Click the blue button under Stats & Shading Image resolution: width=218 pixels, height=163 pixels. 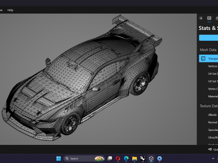(208, 38)
